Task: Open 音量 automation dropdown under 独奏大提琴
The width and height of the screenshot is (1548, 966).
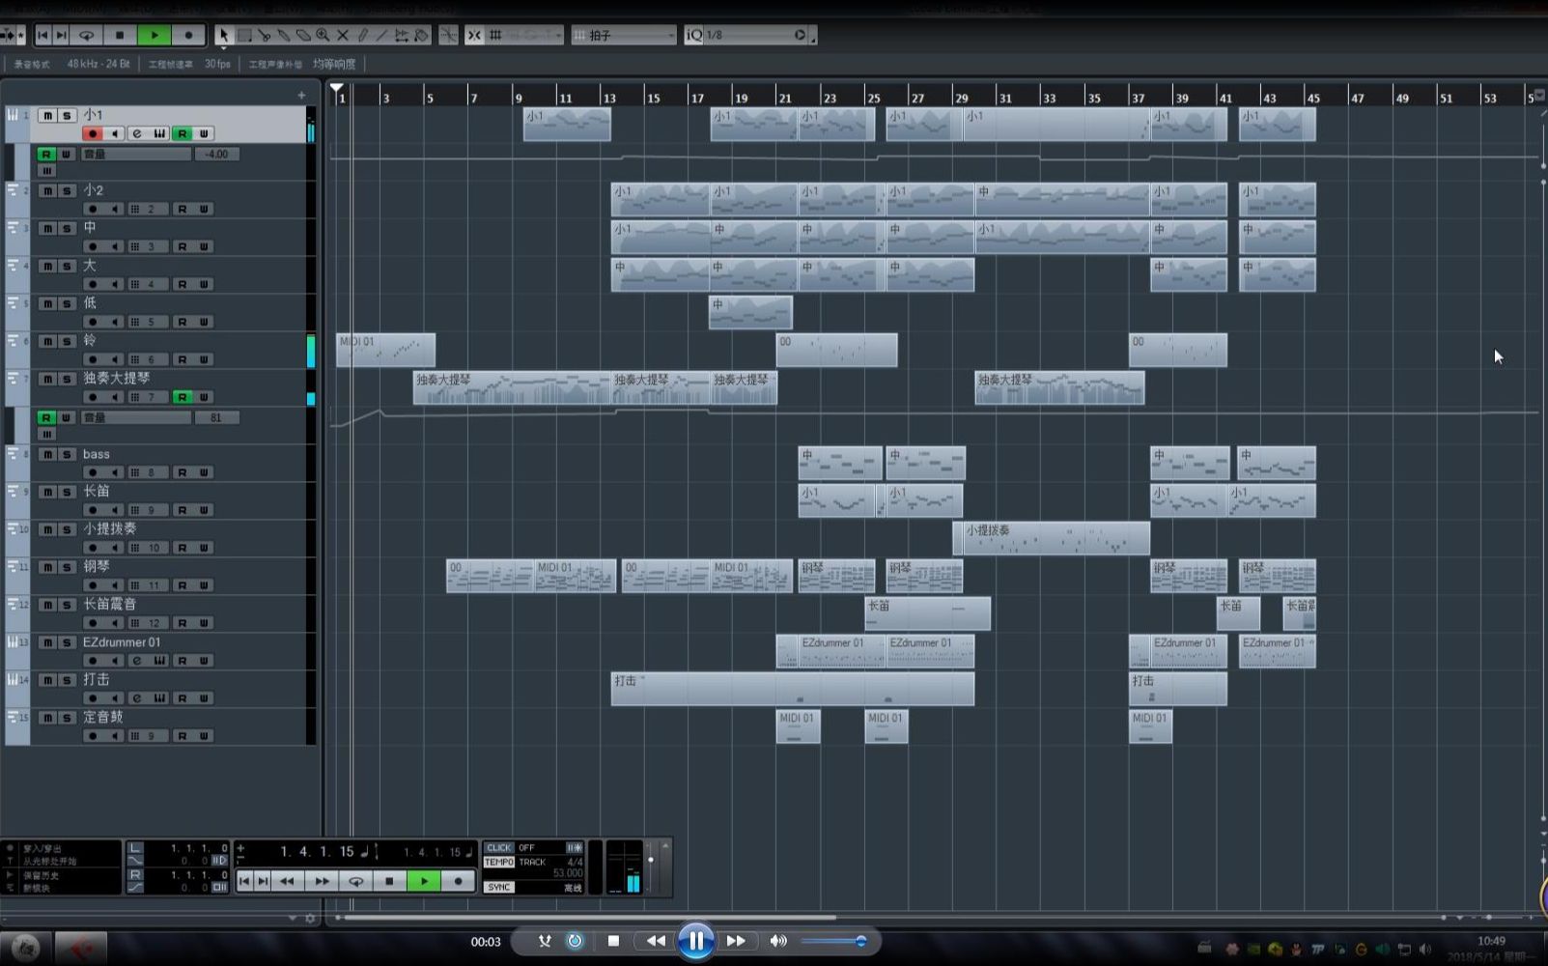Action: pos(136,417)
